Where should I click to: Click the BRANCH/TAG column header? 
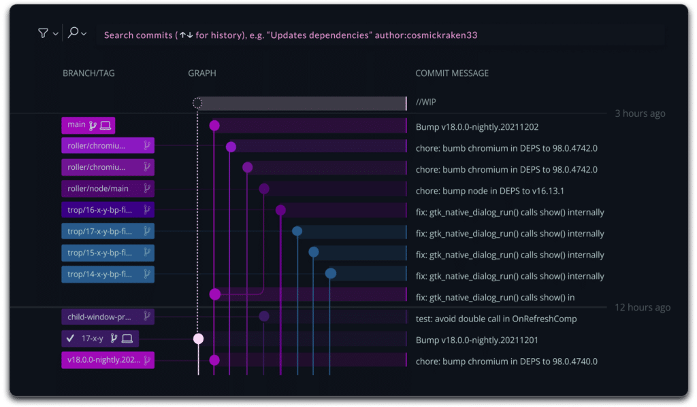pyautogui.click(x=88, y=73)
